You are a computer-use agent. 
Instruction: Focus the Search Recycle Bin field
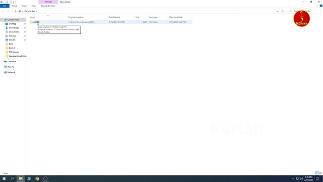[304, 11]
